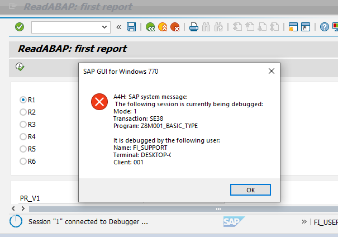
Task: Open the command field dropdown arrow
Action: click(x=104, y=27)
